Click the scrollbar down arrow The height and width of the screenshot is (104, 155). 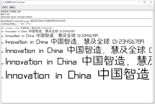point(153,102)
